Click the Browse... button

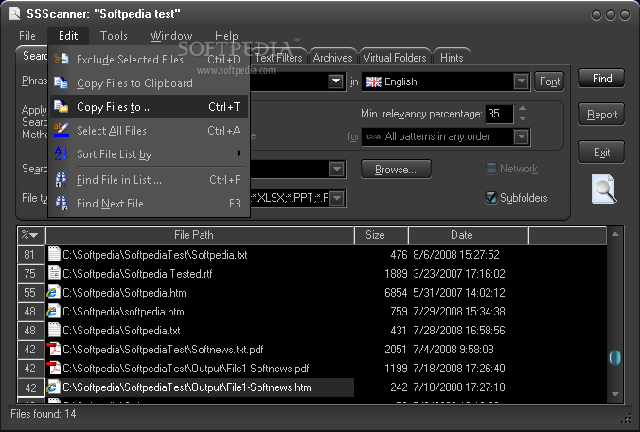tap(396, 169)
